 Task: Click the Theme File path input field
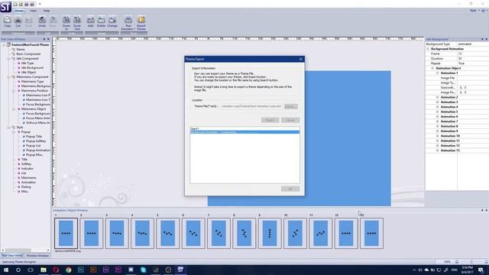251,107
